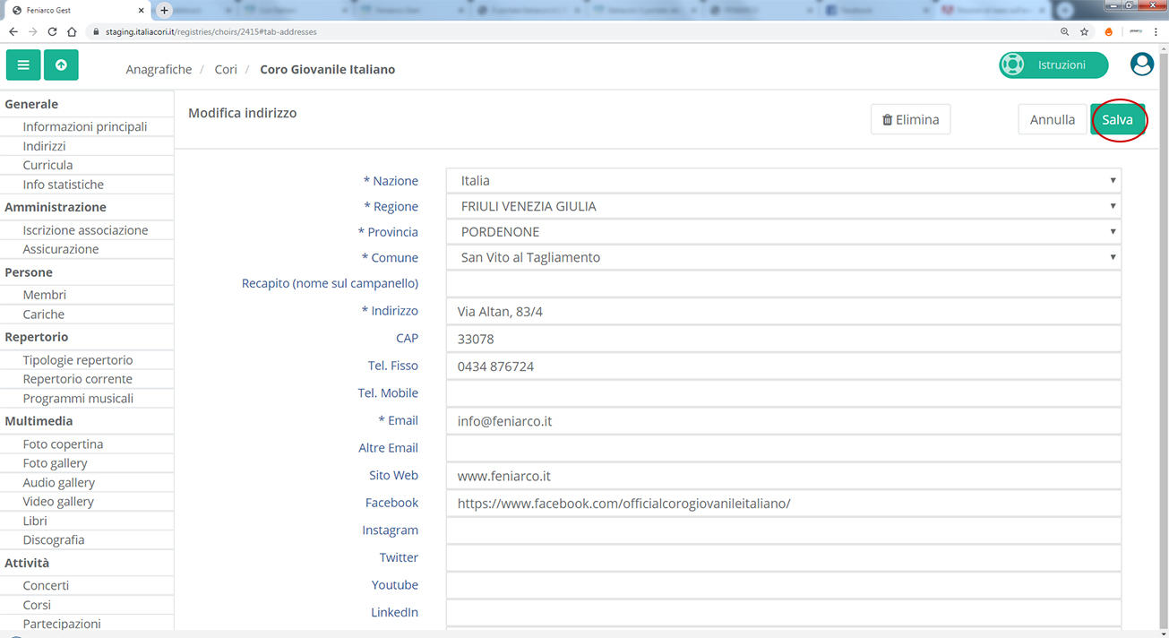This screenshot has width=1169, height=638.
Task: Click the green up-arrow circle button
Action: click(61, 65)
